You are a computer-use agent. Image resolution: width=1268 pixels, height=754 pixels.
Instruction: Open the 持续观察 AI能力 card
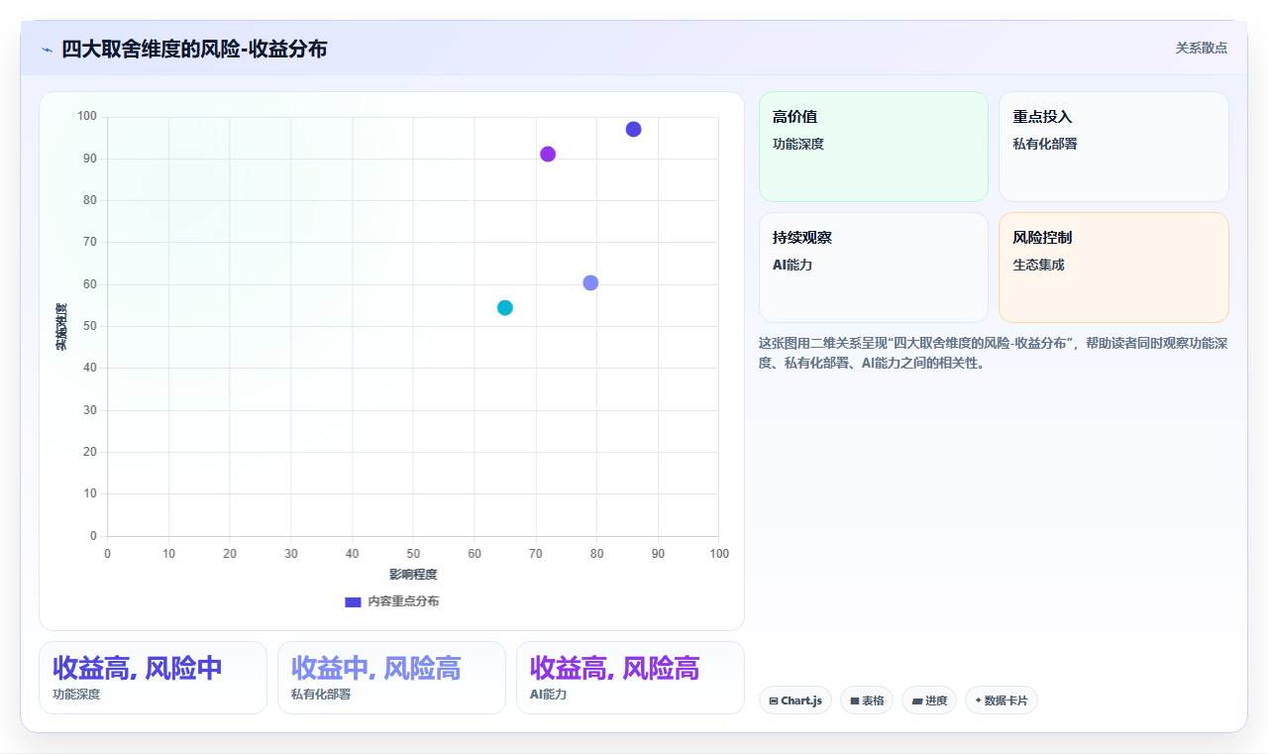[x=874, y=268]
